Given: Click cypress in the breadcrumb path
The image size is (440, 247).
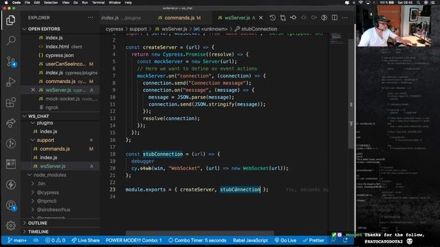Looking at the screenshot, I should point(114,29).
